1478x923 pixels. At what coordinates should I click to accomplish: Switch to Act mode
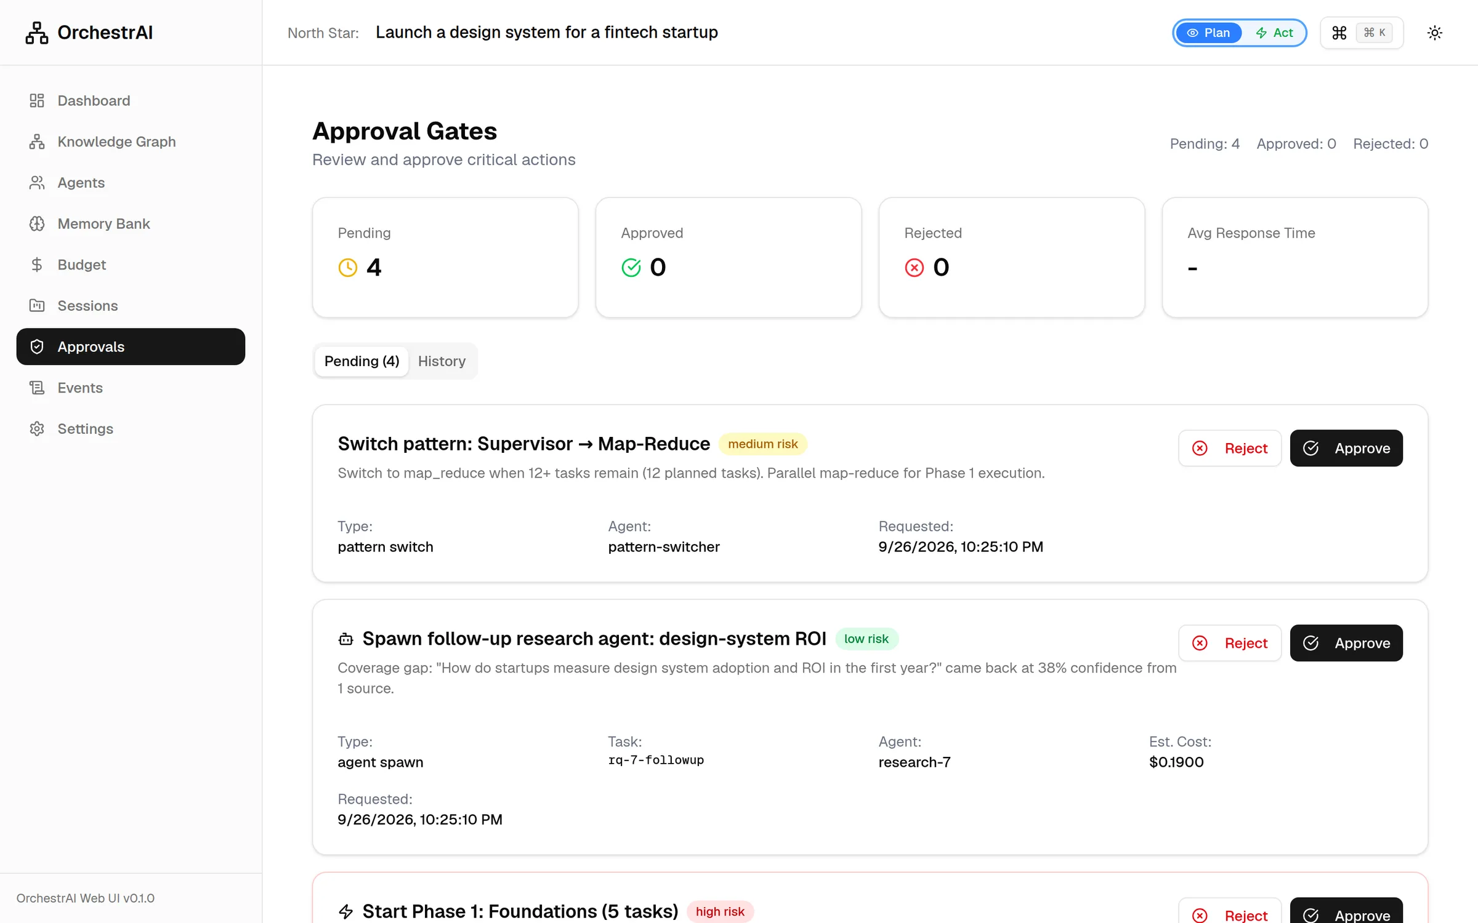1274,33
